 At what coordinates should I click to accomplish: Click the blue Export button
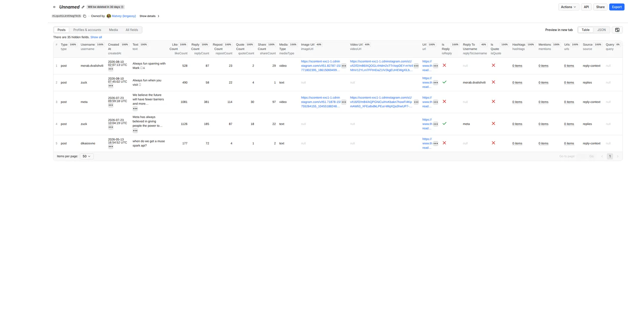coord(616,7)
